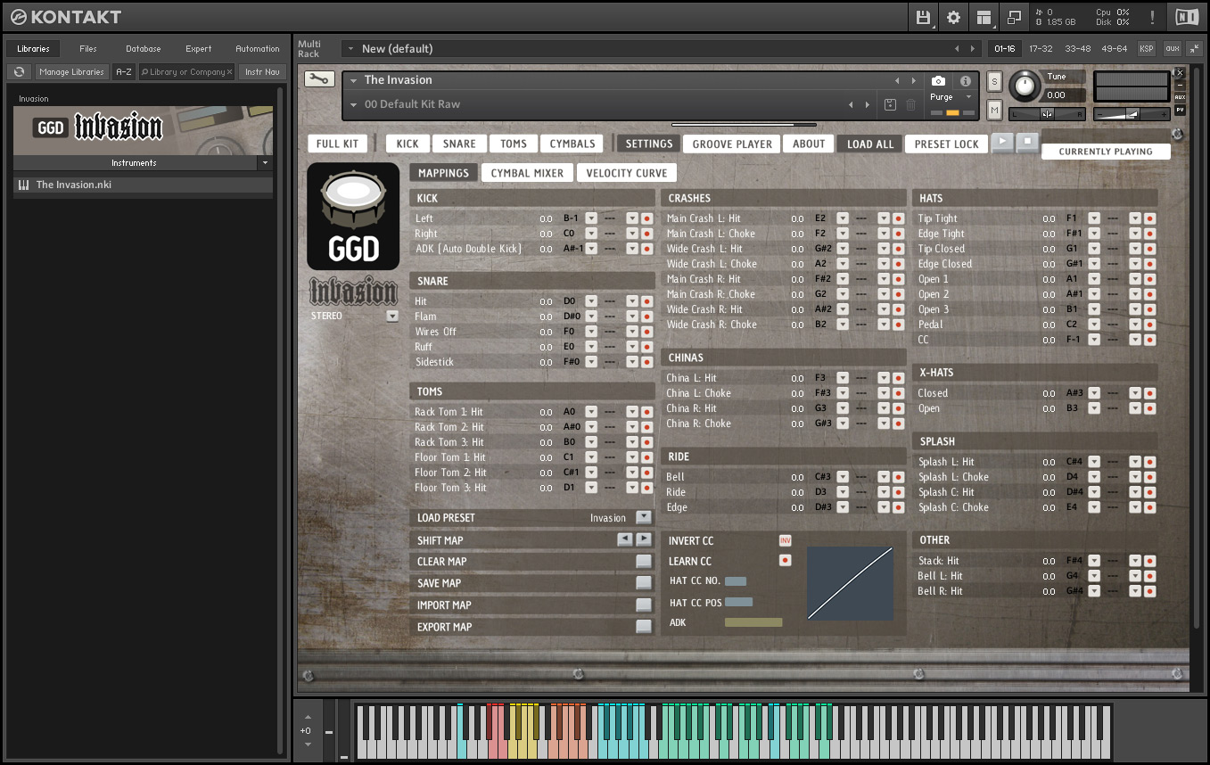This screenshot has height=765, width=1210.
Task: Click the refresh libraries icon
Action: tap(19, 72)
